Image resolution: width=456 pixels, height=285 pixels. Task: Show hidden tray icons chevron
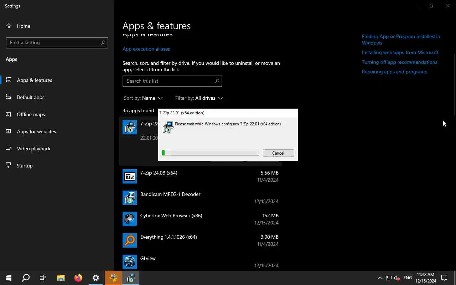(380, 278)
